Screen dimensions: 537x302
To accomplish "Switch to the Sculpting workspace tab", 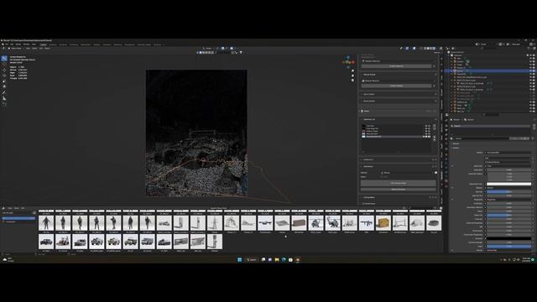I will pyautogui.click(x=63, y=44).
